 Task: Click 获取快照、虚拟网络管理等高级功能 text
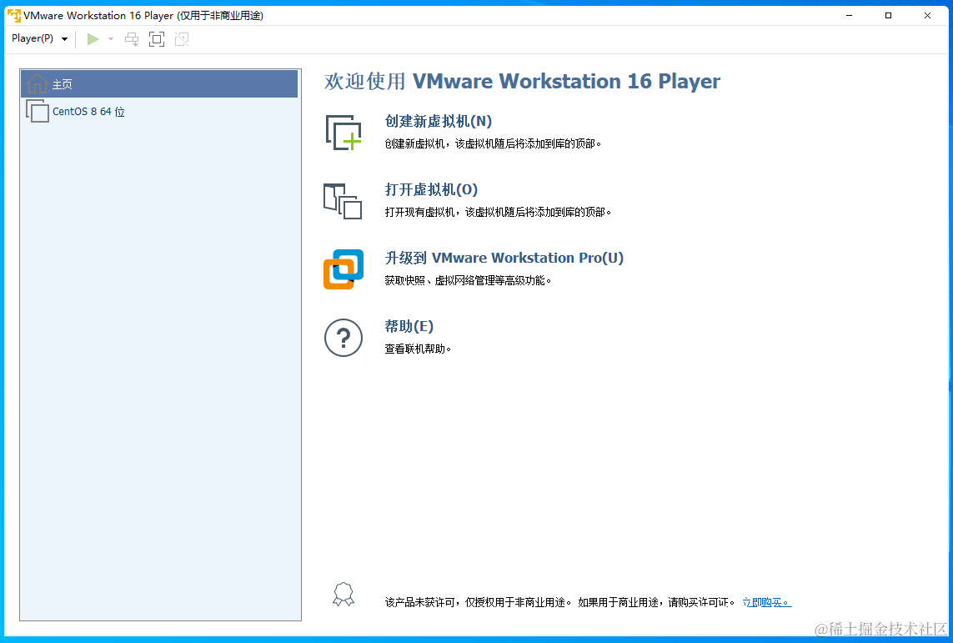coord(468,281)
